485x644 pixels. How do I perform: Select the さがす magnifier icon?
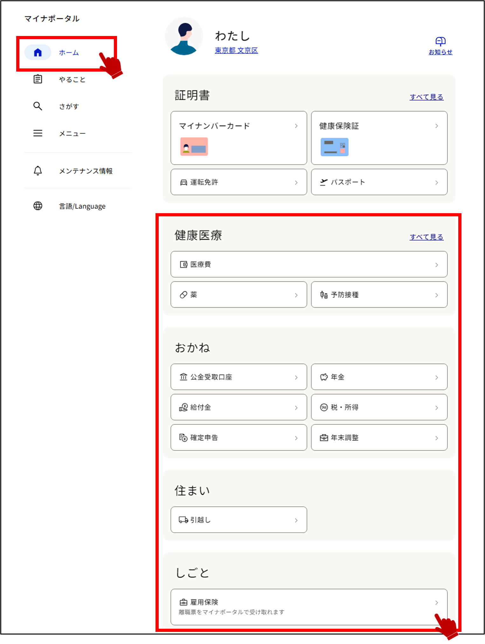(38, 106)
